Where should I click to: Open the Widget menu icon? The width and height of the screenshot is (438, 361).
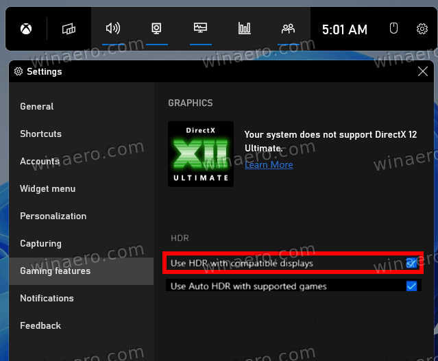coord(69,29)
